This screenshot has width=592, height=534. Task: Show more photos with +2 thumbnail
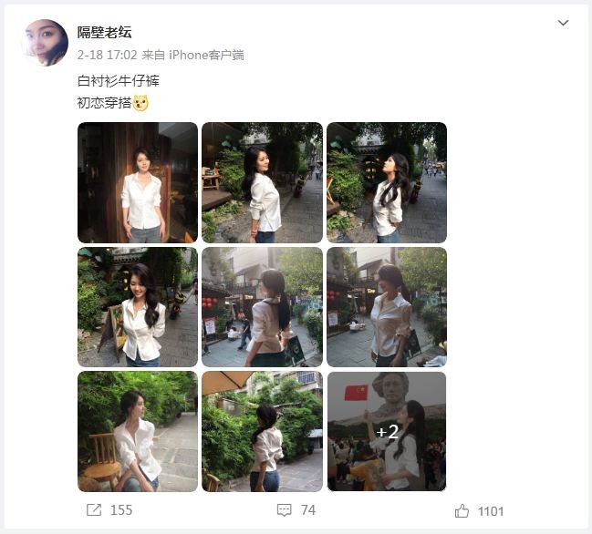(x=387, y=431)
